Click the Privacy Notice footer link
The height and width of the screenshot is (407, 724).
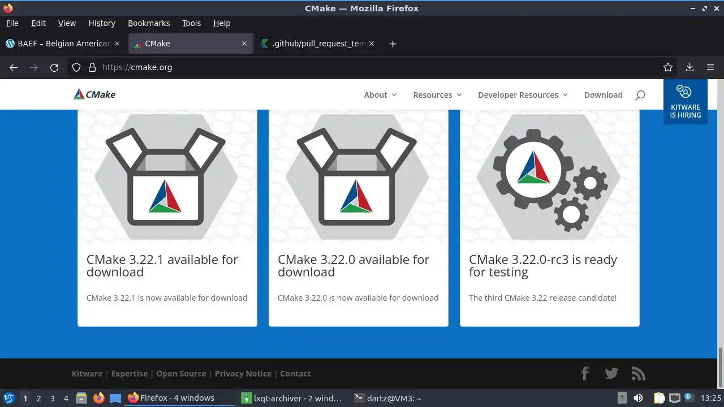243,374
